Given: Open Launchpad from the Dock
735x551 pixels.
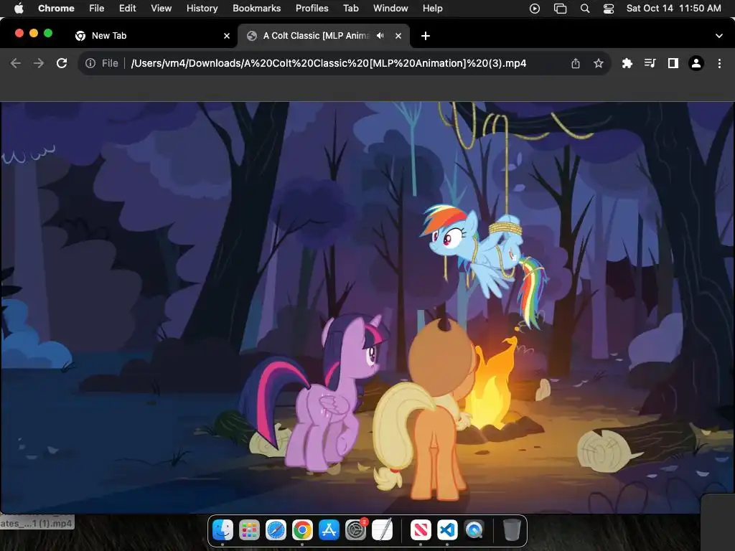Looking at the screenshot, I should 249,530.
